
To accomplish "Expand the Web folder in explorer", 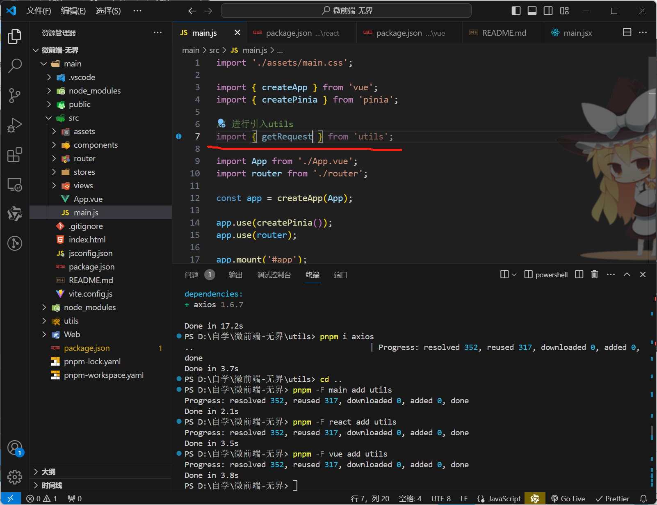I will point(44,334).
